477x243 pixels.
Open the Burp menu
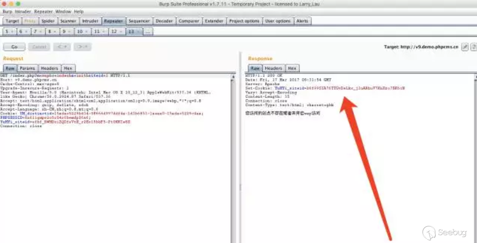point(7,12)
